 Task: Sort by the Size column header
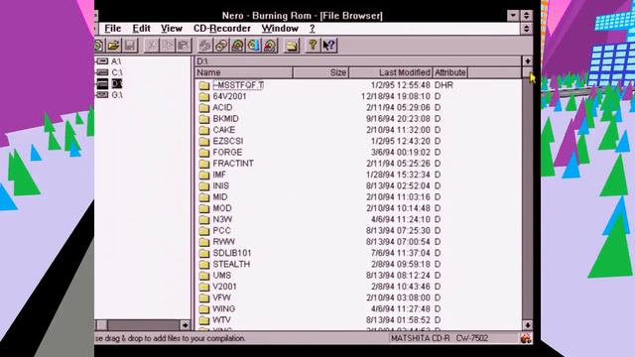point(320,72)
